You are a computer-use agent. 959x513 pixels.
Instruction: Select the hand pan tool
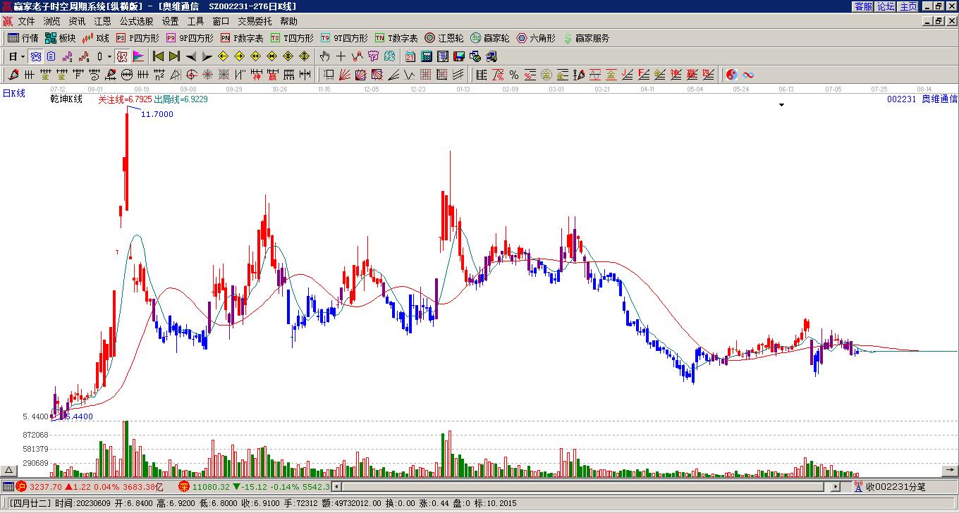tap(324, 56)
